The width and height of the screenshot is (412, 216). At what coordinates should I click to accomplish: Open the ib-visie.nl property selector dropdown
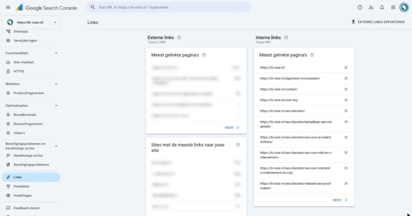pyautogui.click(x=31, y=22)
